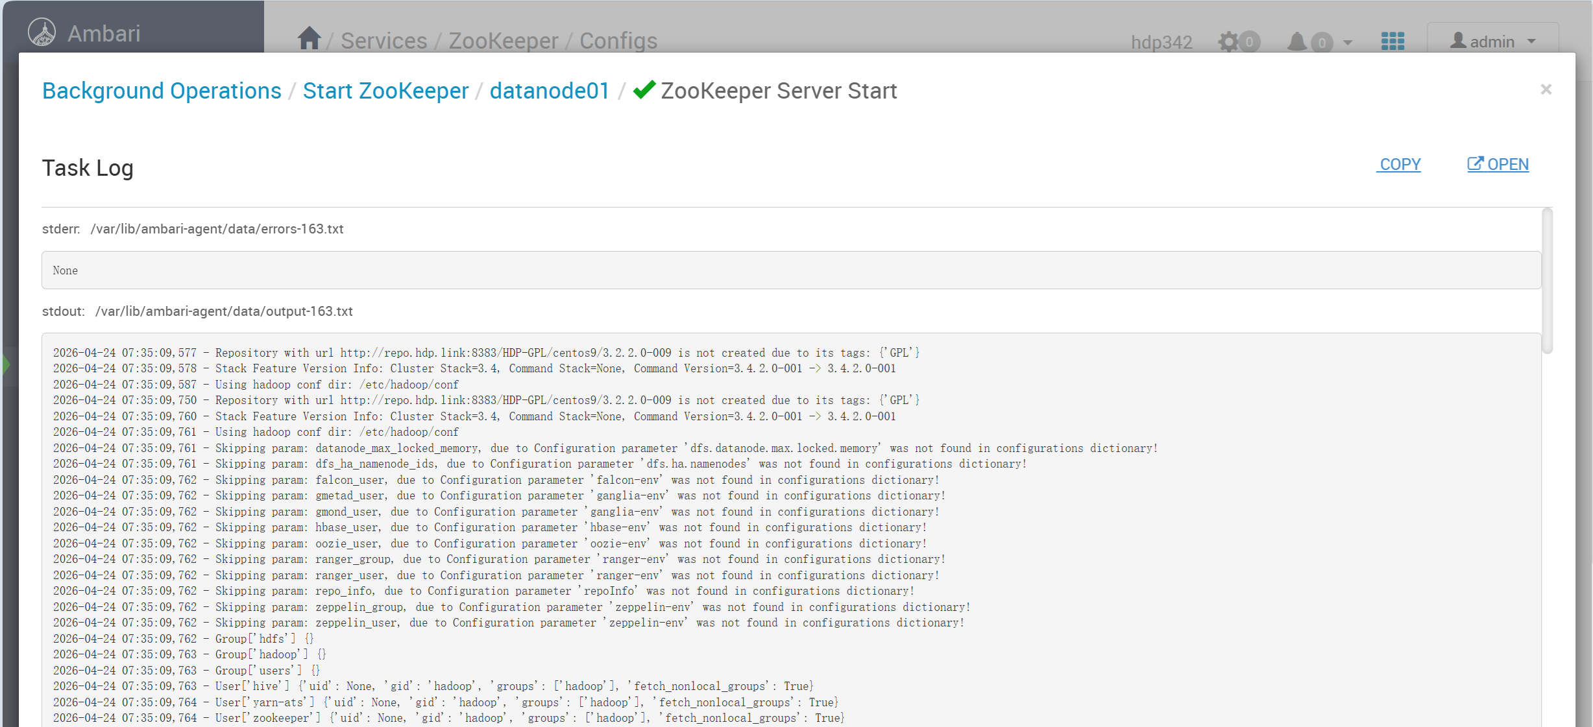Open the bell alerts icon
The height and width of the screenshot is (727, 1593).
(x=1296, y=42)
